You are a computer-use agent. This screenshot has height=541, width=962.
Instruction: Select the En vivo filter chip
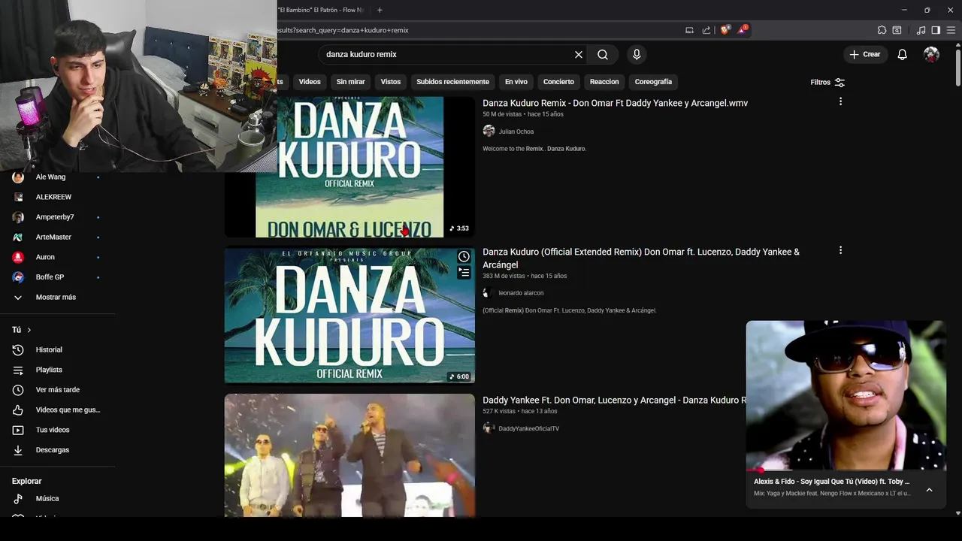click(x=516, y=82)
